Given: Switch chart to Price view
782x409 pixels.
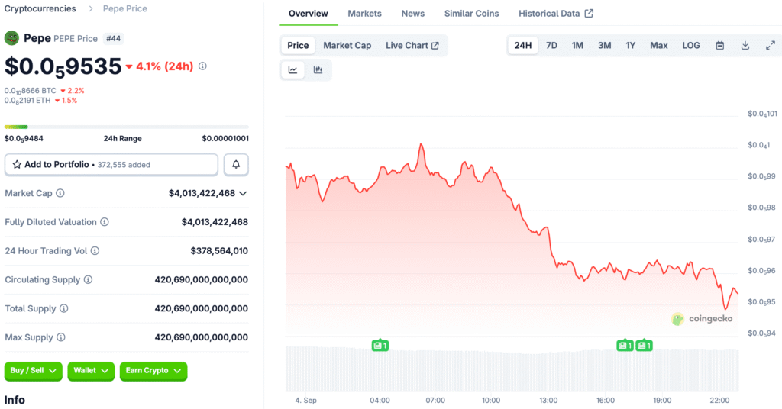Looking at the screenshot, I should [298, 45].
